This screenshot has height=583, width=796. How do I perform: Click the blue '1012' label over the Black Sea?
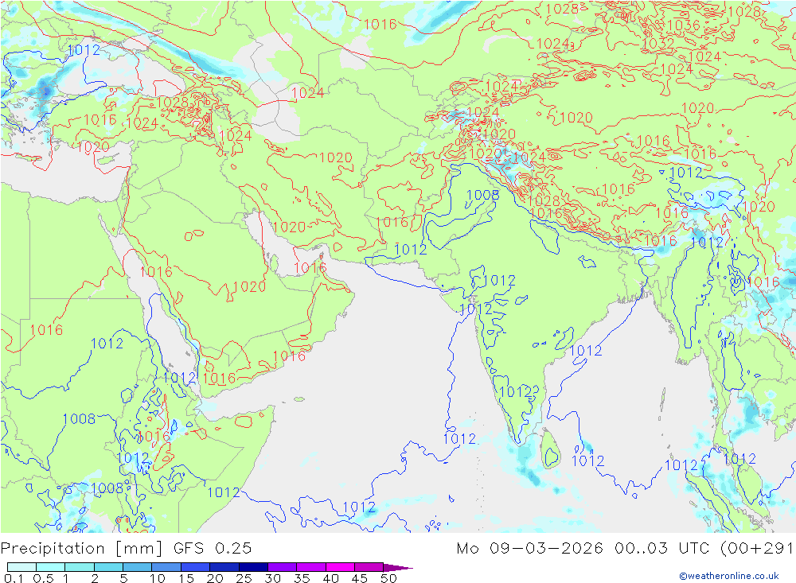pyautogui.click(x=84, y=50)
